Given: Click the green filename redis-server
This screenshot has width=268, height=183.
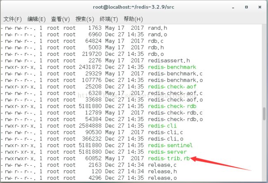Looking at the screenshot, I should point(167,152).
